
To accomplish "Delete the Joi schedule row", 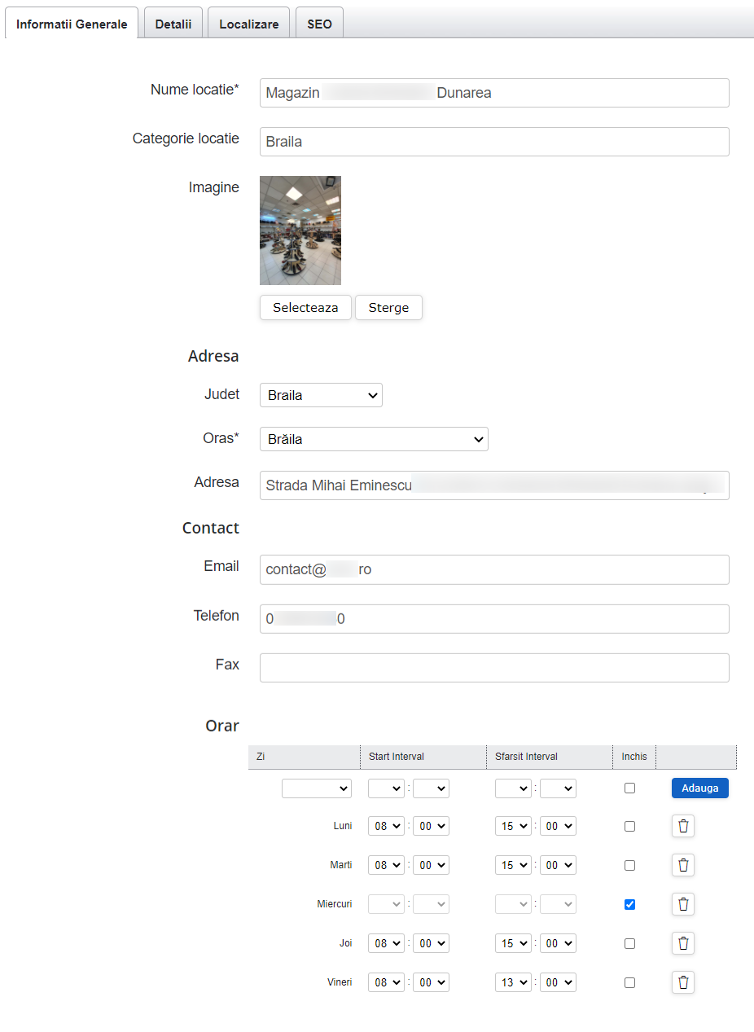I will [x=683, y=943].
